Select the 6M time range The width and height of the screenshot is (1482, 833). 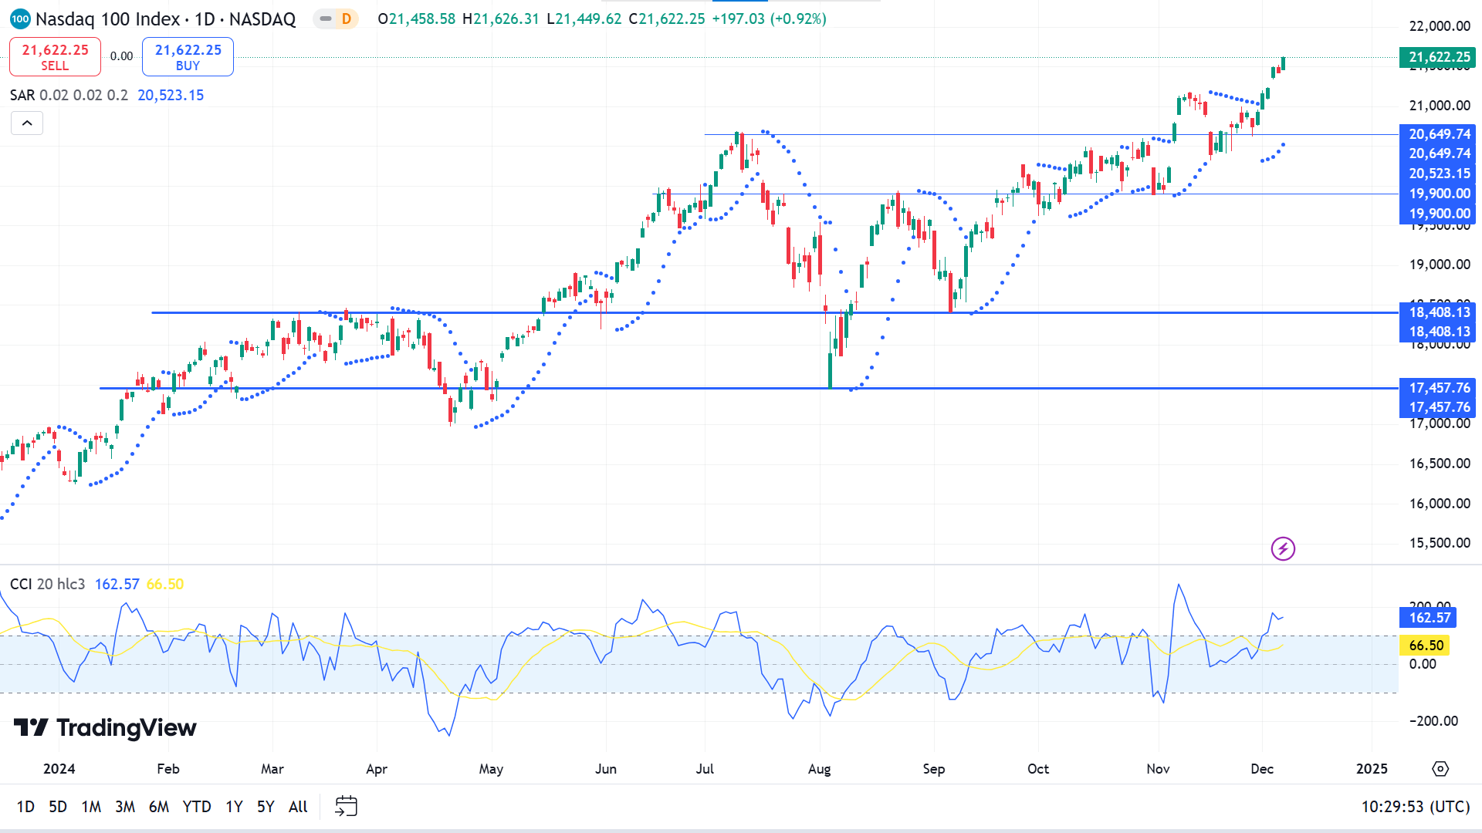point(159,807)
